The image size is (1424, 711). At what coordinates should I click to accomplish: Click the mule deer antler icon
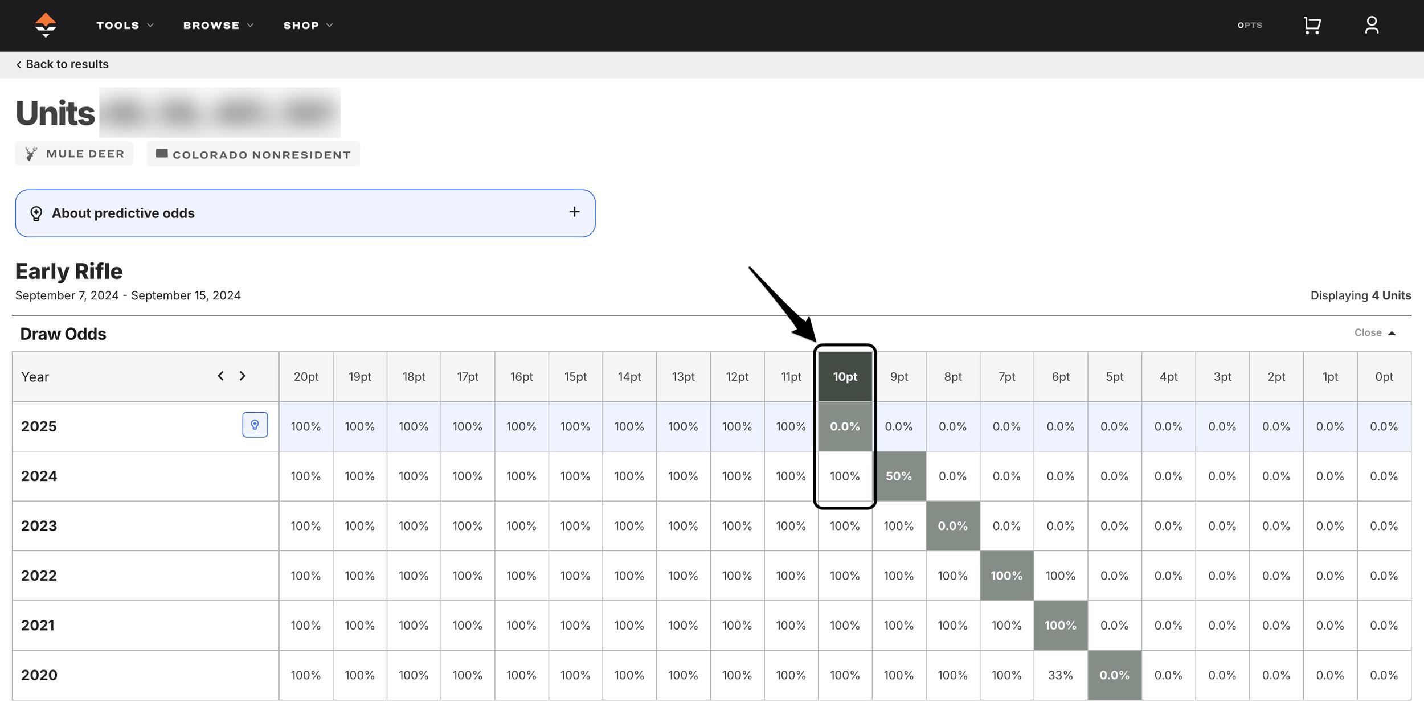[x=31, y=153]
